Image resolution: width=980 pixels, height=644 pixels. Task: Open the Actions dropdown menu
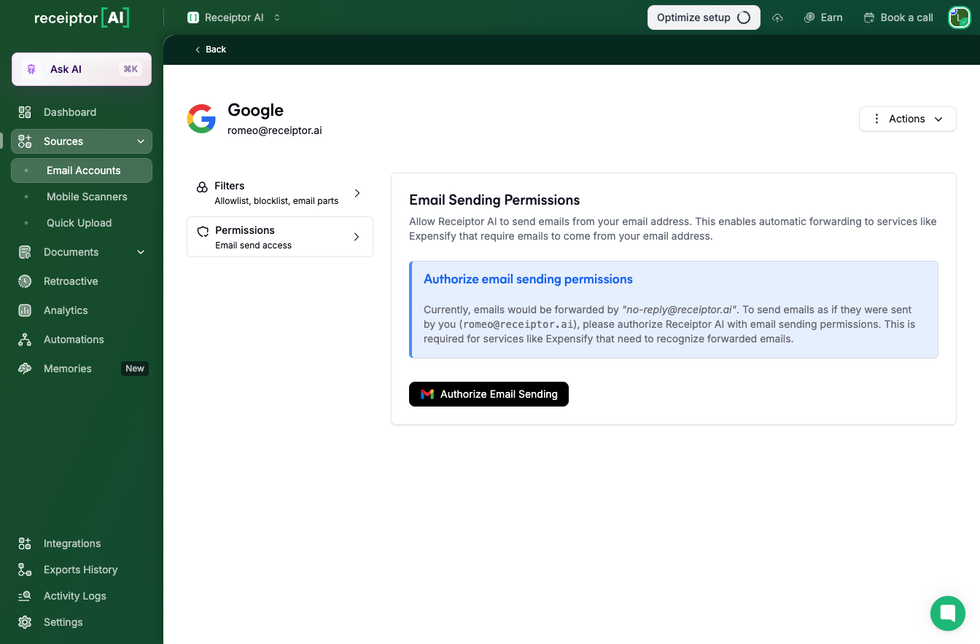coord(907,119)
